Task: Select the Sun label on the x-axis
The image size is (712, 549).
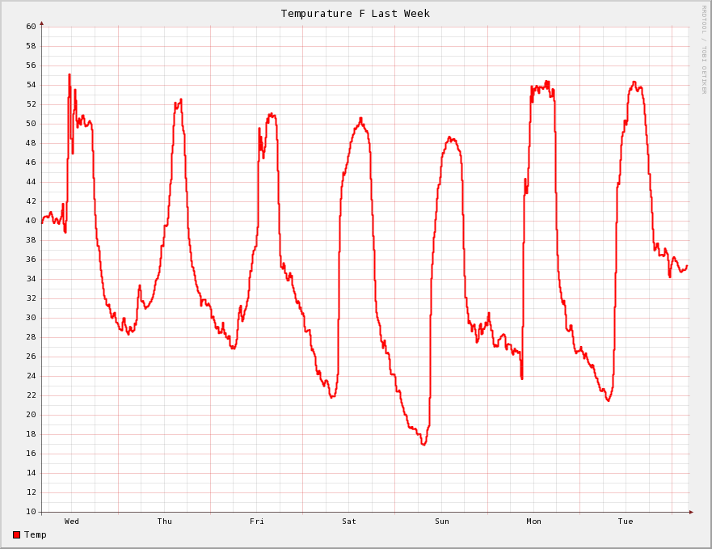Action: [x=442, y=522]
